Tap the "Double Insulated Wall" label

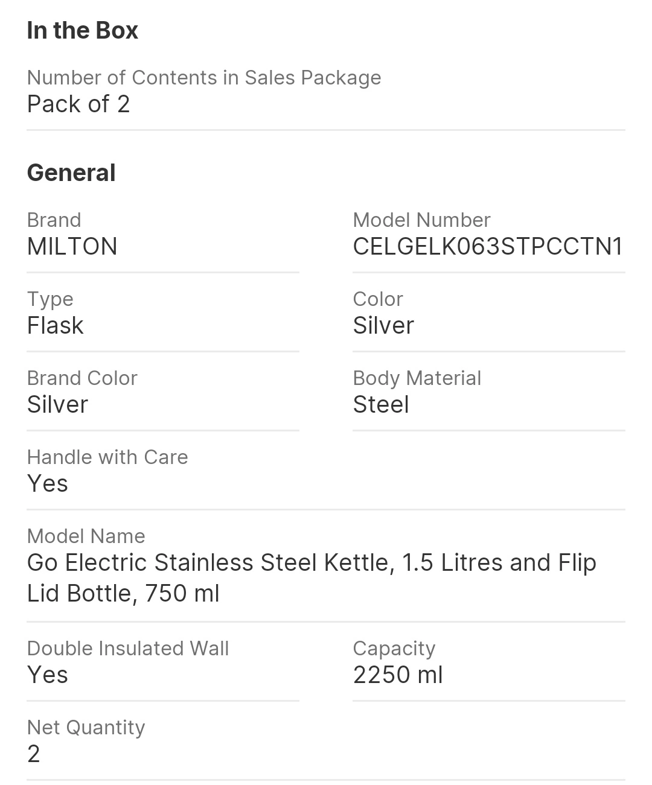tap(128, 649)
